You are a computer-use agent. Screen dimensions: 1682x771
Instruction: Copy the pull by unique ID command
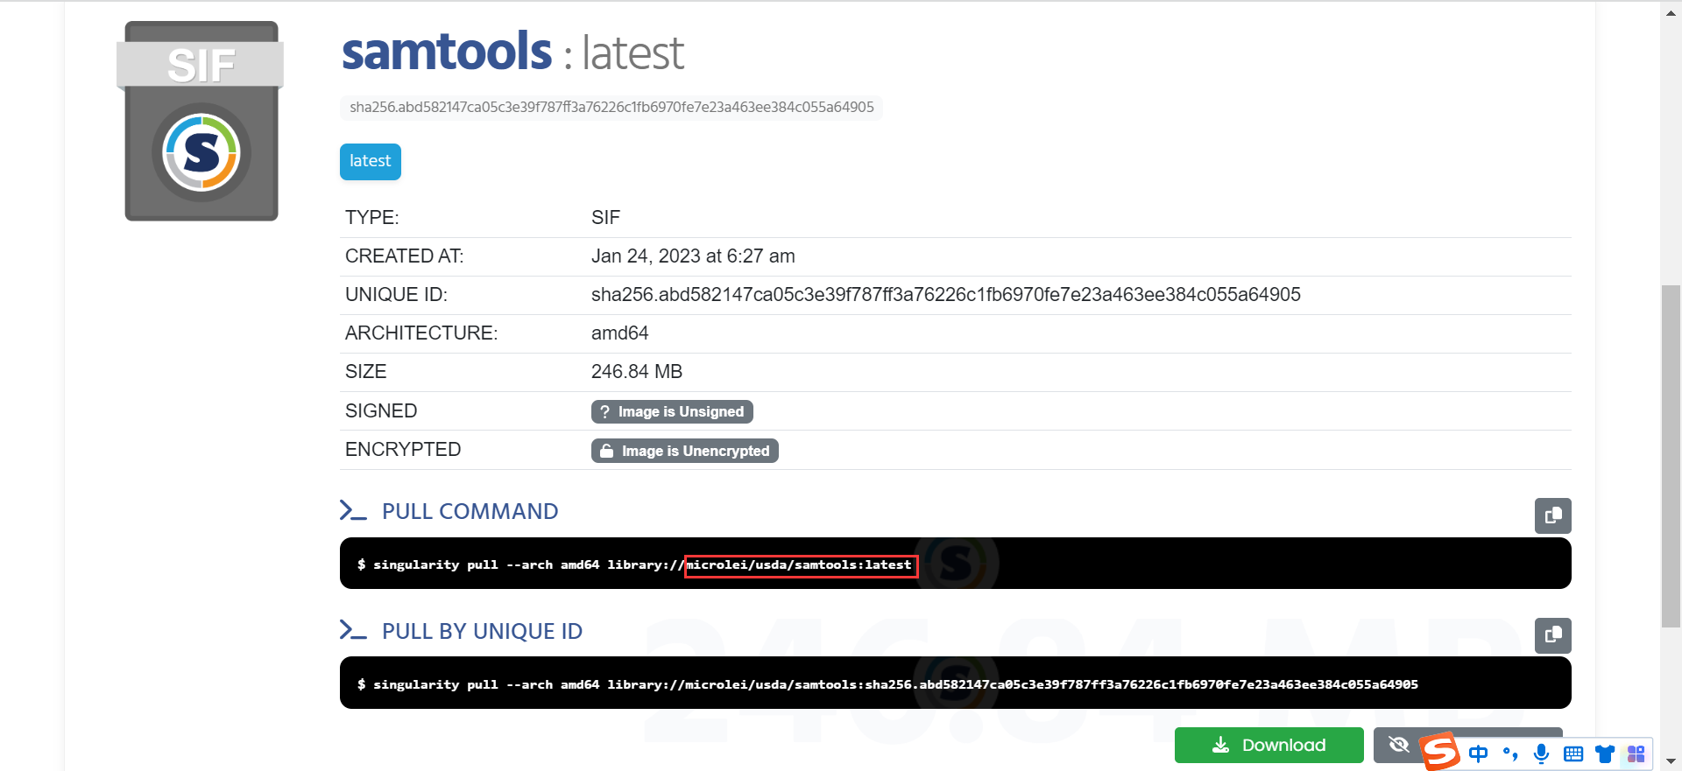point(1552,635)
